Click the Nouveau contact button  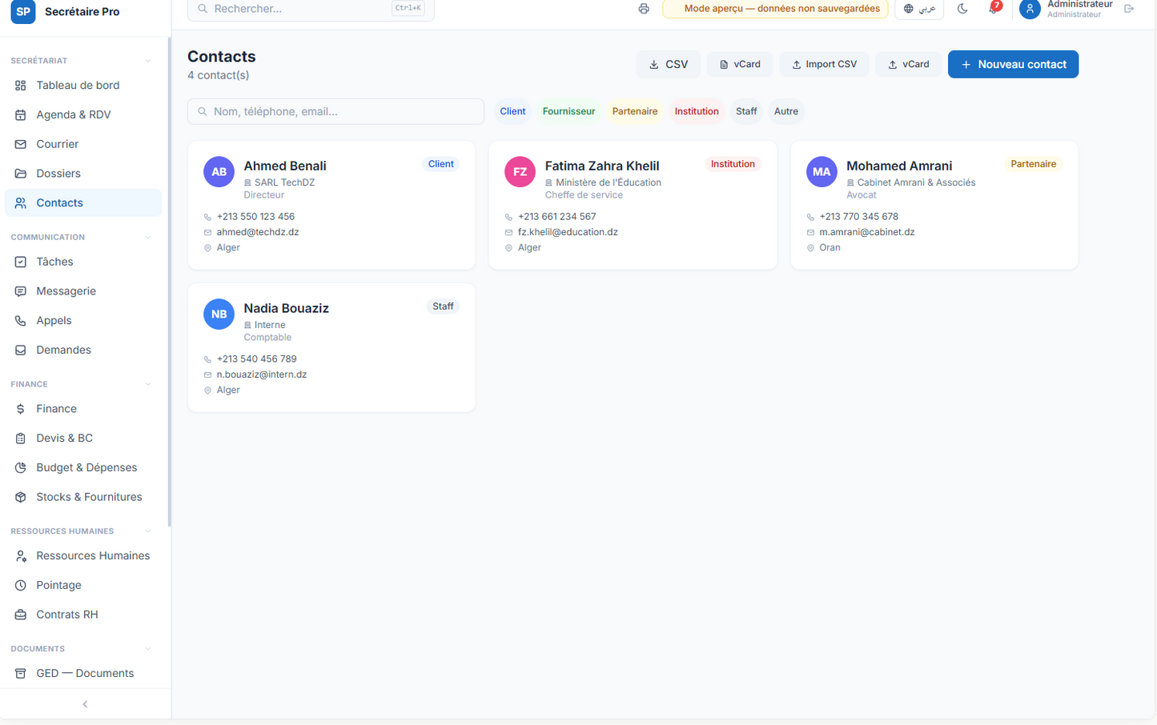[x=1013, y=64]
